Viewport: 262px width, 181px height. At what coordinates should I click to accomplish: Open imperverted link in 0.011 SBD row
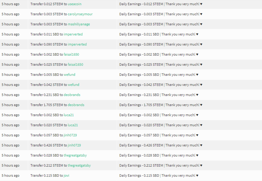pos(73,34)
